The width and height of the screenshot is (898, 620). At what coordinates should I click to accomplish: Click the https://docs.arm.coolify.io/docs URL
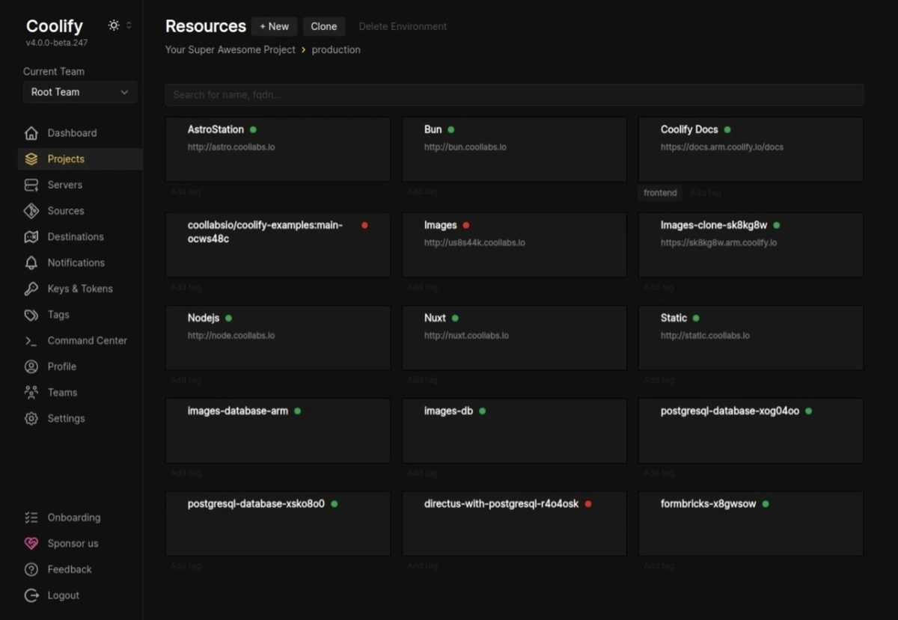722,147
